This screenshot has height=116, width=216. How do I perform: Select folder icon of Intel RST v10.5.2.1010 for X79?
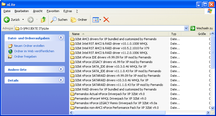pyautogui.click(x=72, y=48)
